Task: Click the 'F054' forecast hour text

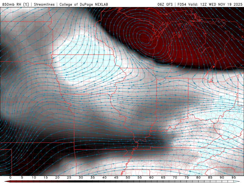Action: click(182, 4)
